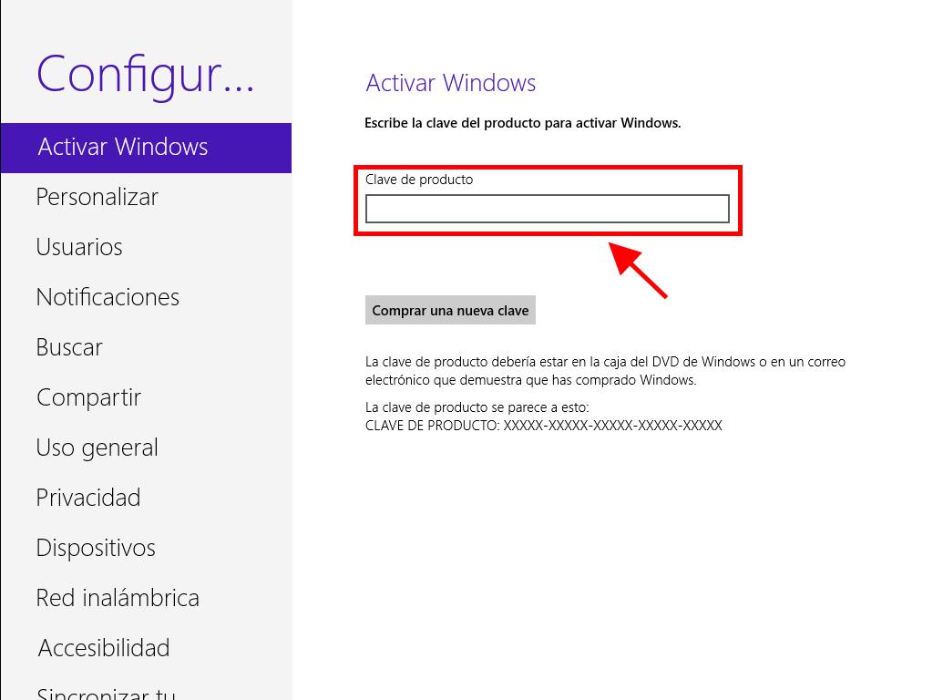Click the instruction text Escribe la clave del producto
Screen dimensions: 933x700
point(522,123)
